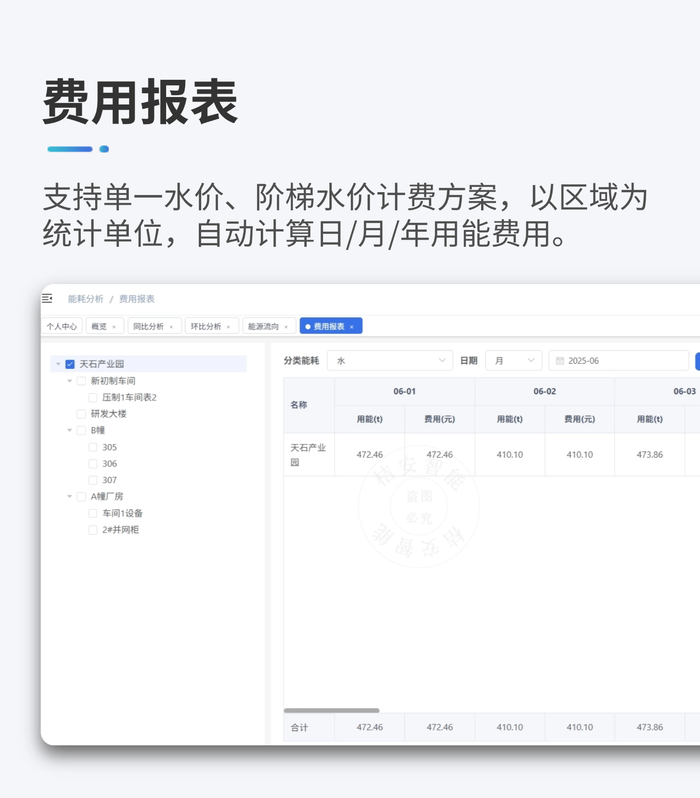Open the 分类能耗 dropdown showing 水

(x=390, y=361)
